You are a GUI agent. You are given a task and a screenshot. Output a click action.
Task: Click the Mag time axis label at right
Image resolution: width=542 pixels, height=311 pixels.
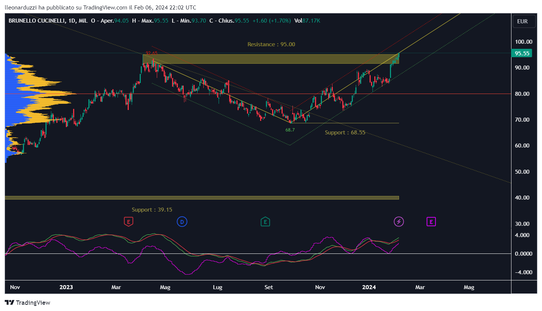point(469,287)
